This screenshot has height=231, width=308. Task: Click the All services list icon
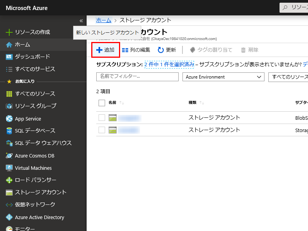click(x=9, y=69)
